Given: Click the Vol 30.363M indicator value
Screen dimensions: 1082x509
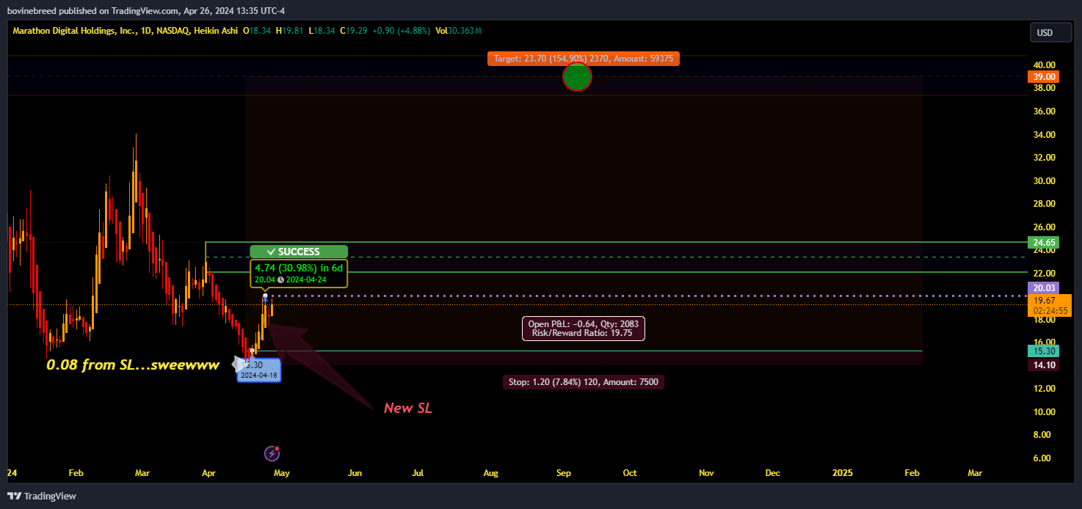Looking at the screenshot, I should tap(459, 31).
